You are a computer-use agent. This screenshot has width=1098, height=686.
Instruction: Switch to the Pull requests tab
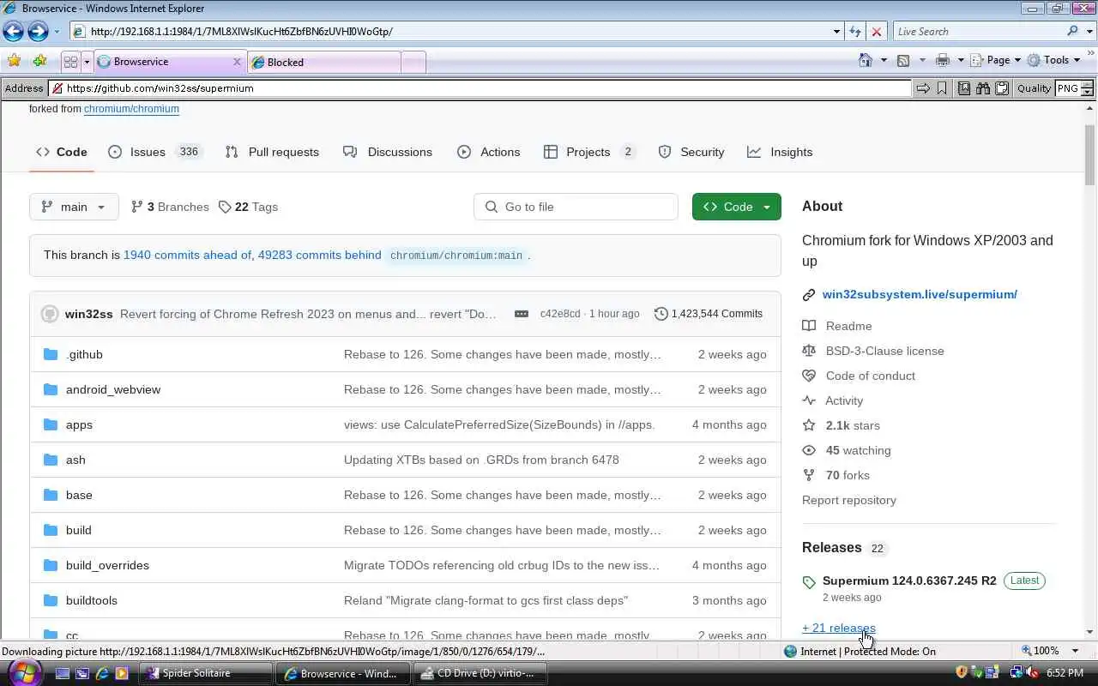272,152
